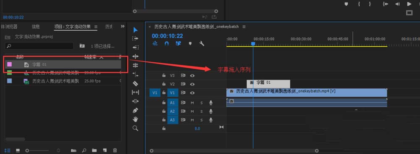This screenshot has width=420, height=154.
Task: Click the Find magnifier icon at project panel bottom
Action: tap(84, 151)
